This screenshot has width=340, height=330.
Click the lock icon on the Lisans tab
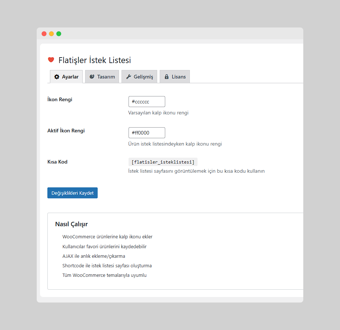166,76
